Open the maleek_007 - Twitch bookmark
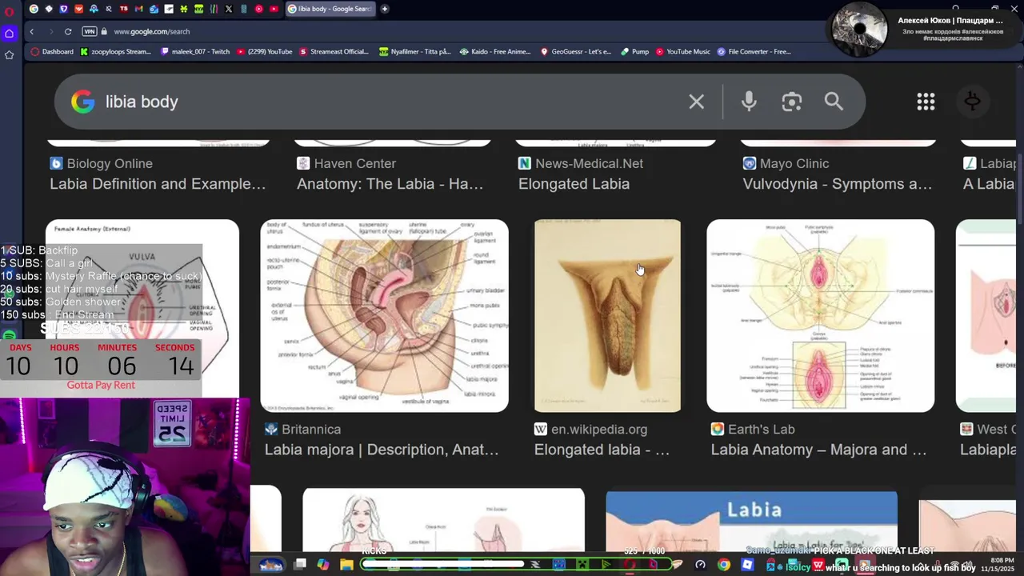 coord(195,51)
